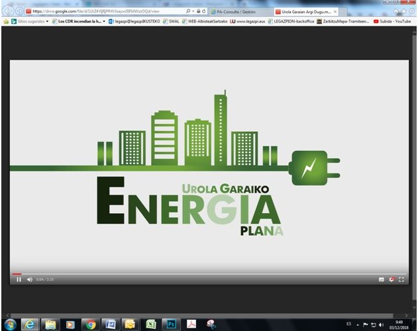The image size is (418, 331).
Task: Open address bar search dropdown arrow
Action: tap(193, 11)
